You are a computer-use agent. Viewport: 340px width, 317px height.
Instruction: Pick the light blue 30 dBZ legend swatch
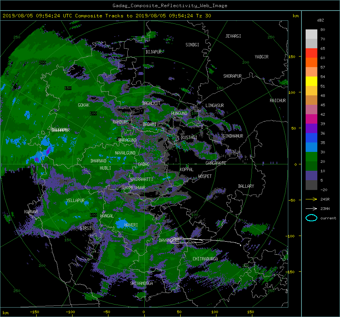[311, 147]
